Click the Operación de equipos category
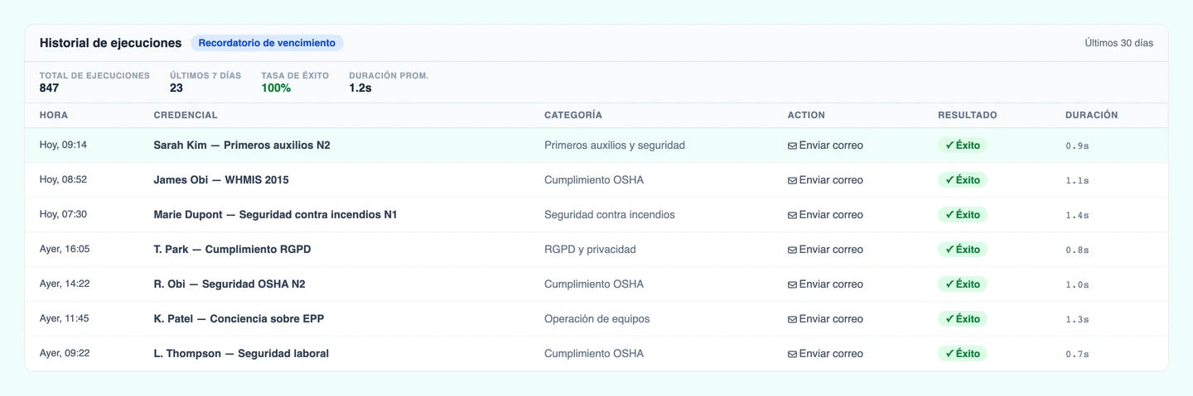1193x396 pixels. 597,318
